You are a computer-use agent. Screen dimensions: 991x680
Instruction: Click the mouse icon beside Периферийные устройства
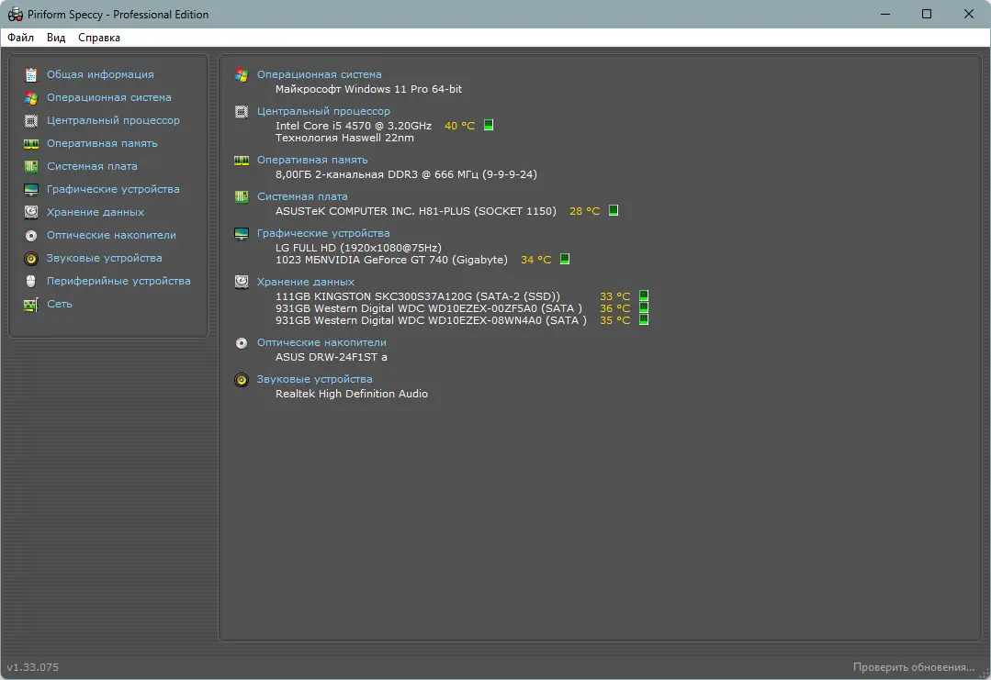point(31,281)
